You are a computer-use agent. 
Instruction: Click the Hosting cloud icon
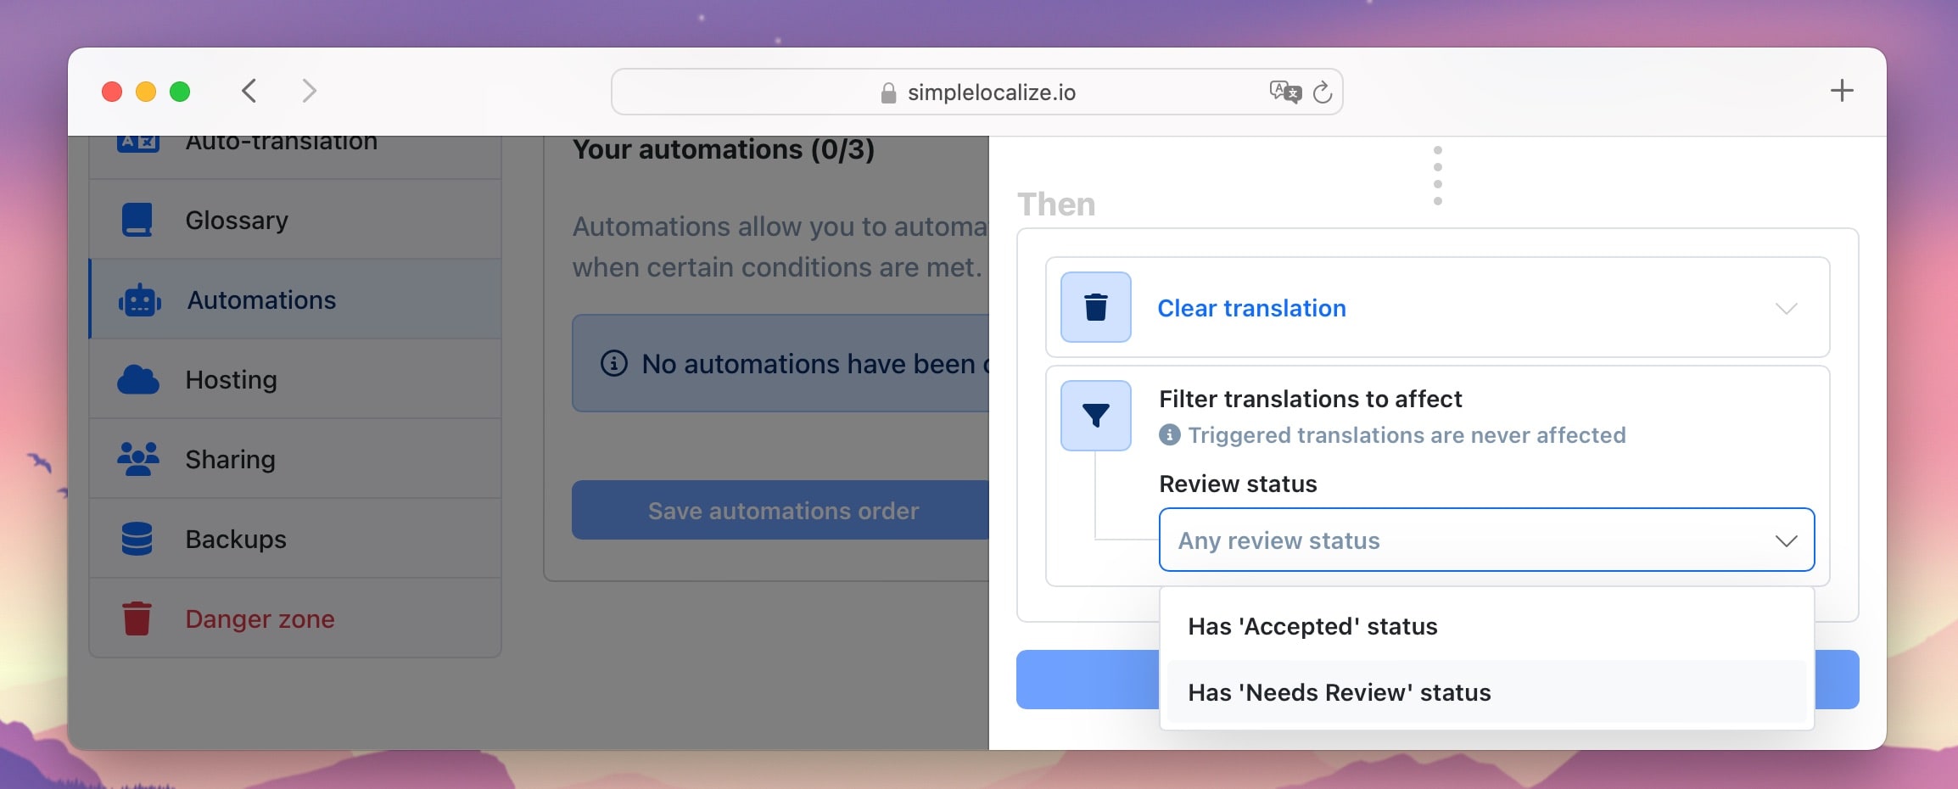point(137,380)
